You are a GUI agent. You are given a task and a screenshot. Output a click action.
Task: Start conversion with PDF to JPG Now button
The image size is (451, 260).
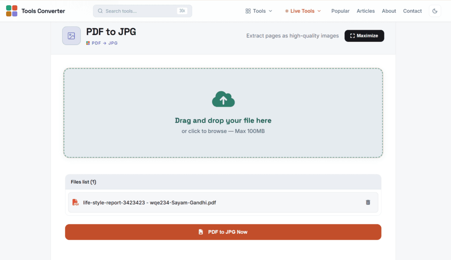click(x=223, y=232)
